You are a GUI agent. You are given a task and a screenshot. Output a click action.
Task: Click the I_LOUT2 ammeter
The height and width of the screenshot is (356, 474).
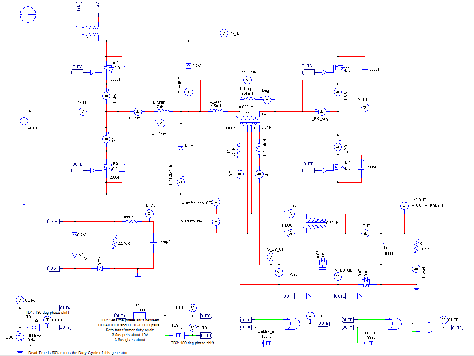[x=290, y=214]
